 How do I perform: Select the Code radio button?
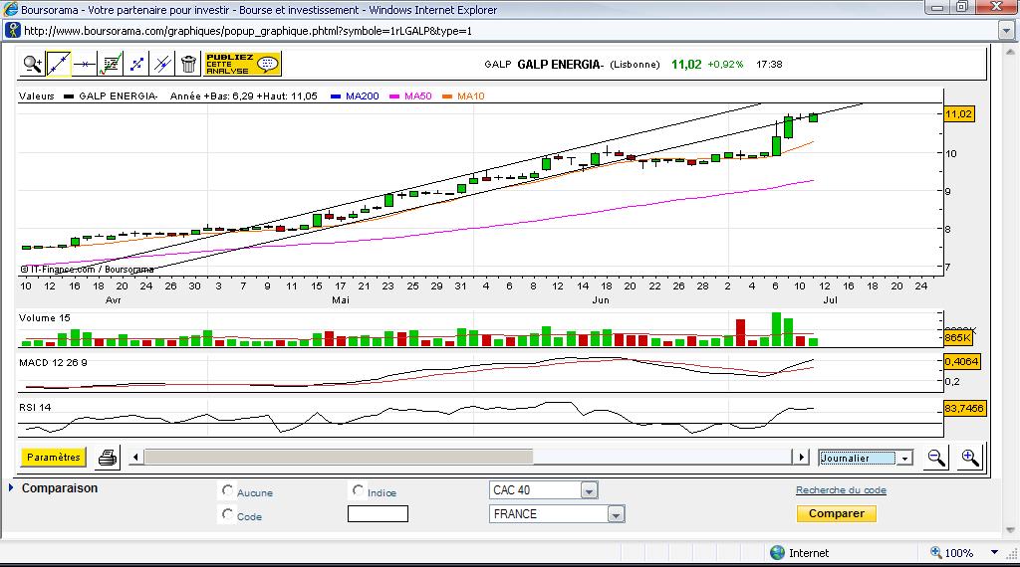[227, 514]
